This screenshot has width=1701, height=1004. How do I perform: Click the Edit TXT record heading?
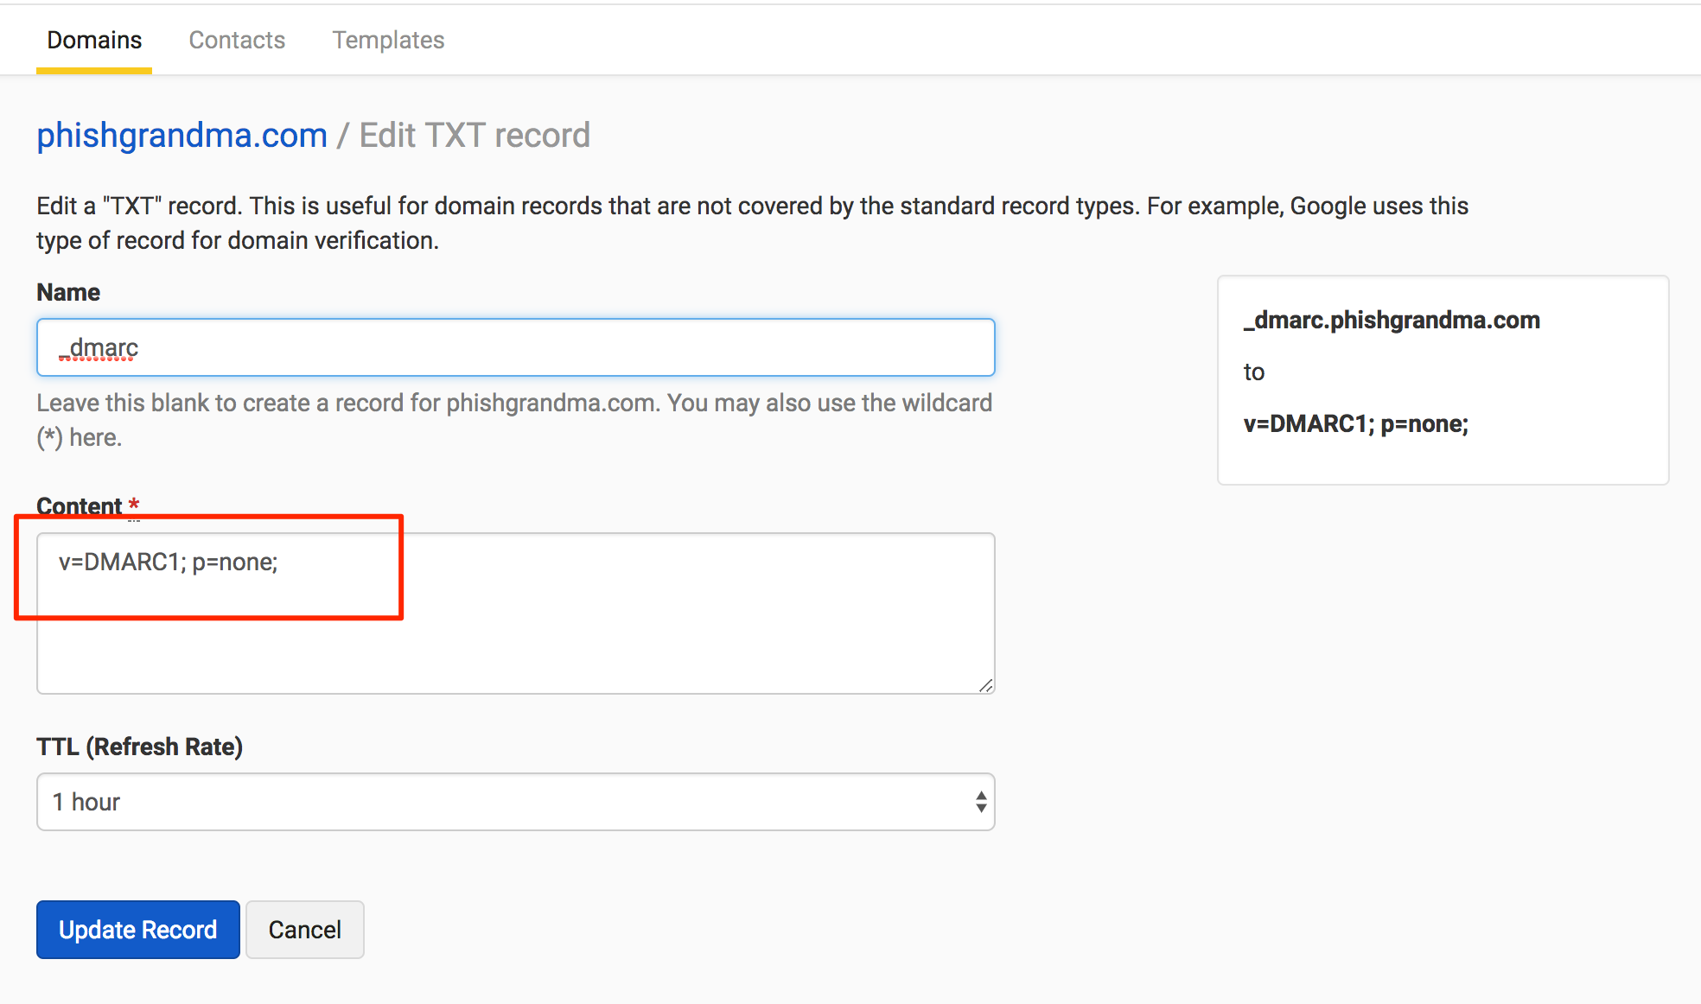tap(475, 136)
